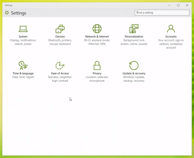The width and height of the screenshot is (194, 158).
Task: Click the Network & Internet globe icon
Action: coord(97,29)
